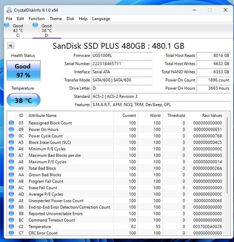Click the 38 °C temperature button
This screenshot has width=234, height=242.
[x=23, y=100]
